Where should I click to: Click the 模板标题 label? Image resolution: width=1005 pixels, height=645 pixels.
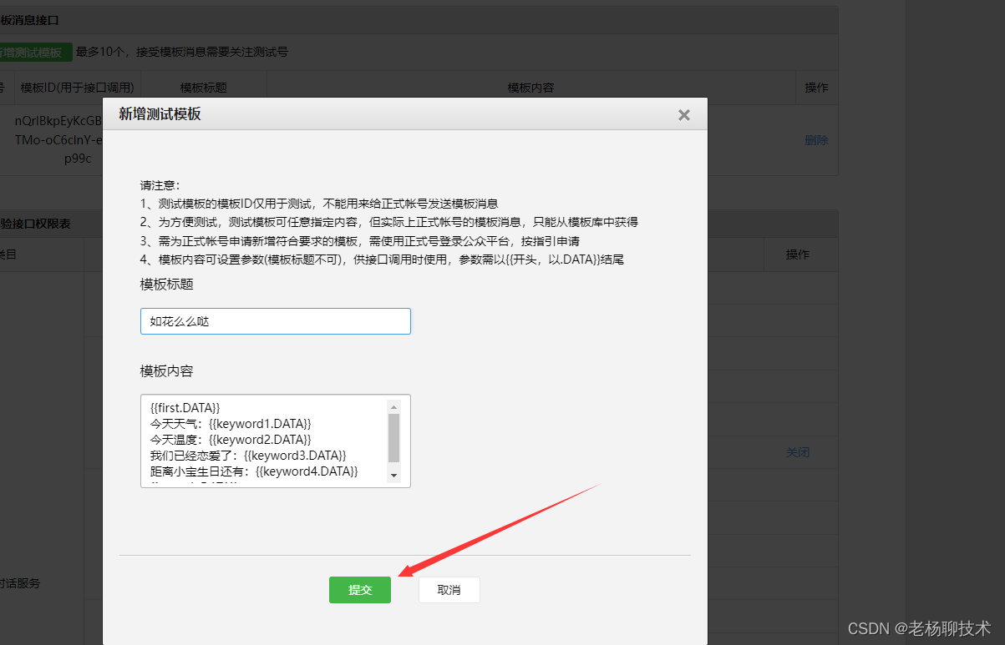[x=167, y=285]
